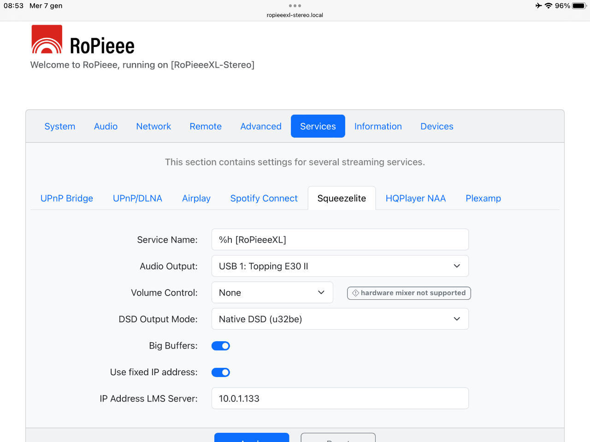This screenshot has width=590, height=442.
Task: Tap the airplane mode status icon
Action: point(538,6)
